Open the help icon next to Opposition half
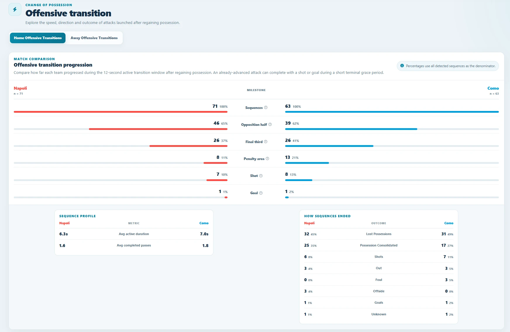This screenshot has height=332, width=510. pyautogui.click(x=270, y=124)
